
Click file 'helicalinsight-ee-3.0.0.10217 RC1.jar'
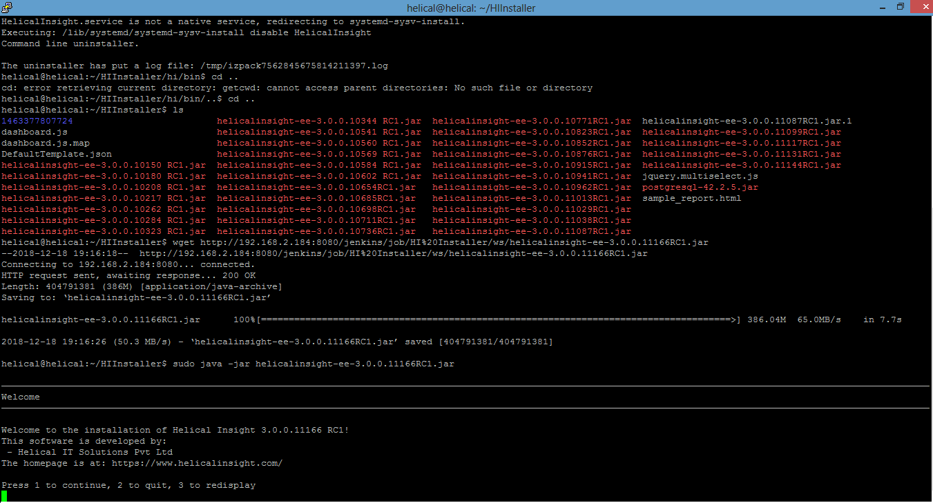pyautogui.click(x=104, y=198)
